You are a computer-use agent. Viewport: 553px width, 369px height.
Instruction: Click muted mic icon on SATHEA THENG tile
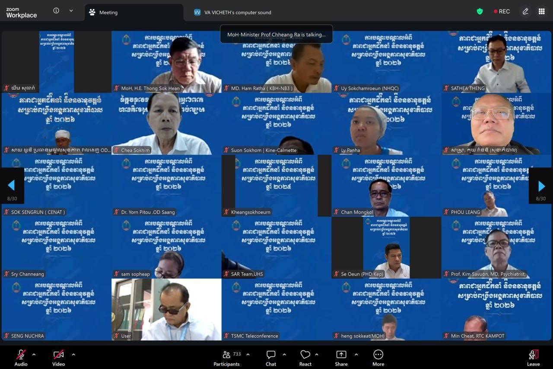446,88
